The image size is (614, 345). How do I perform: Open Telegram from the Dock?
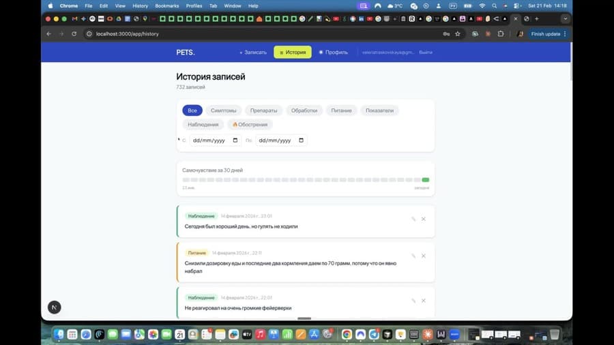pyautogui.click(x=374, y=335)
